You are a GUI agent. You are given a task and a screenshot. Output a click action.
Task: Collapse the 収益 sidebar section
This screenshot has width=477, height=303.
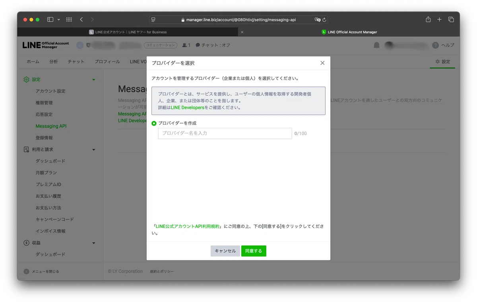94,243
